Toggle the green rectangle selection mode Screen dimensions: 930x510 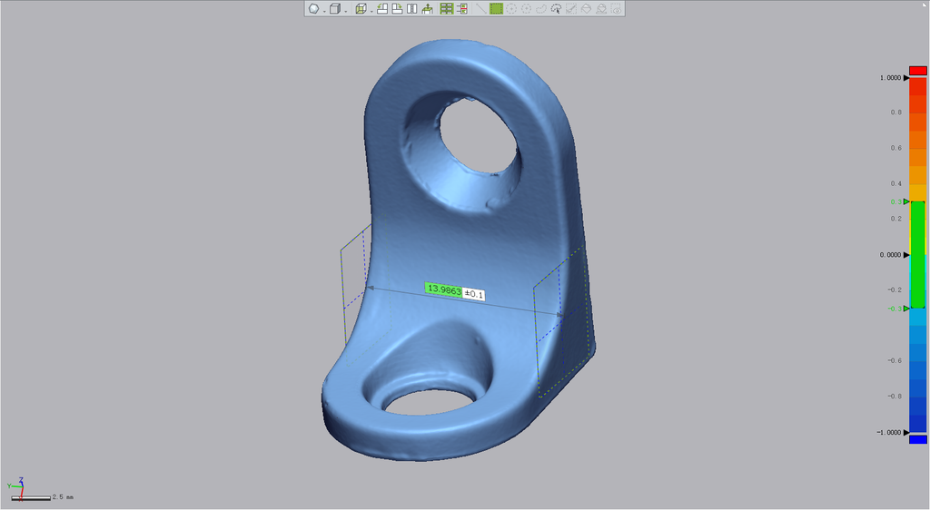tap(497, 9)
